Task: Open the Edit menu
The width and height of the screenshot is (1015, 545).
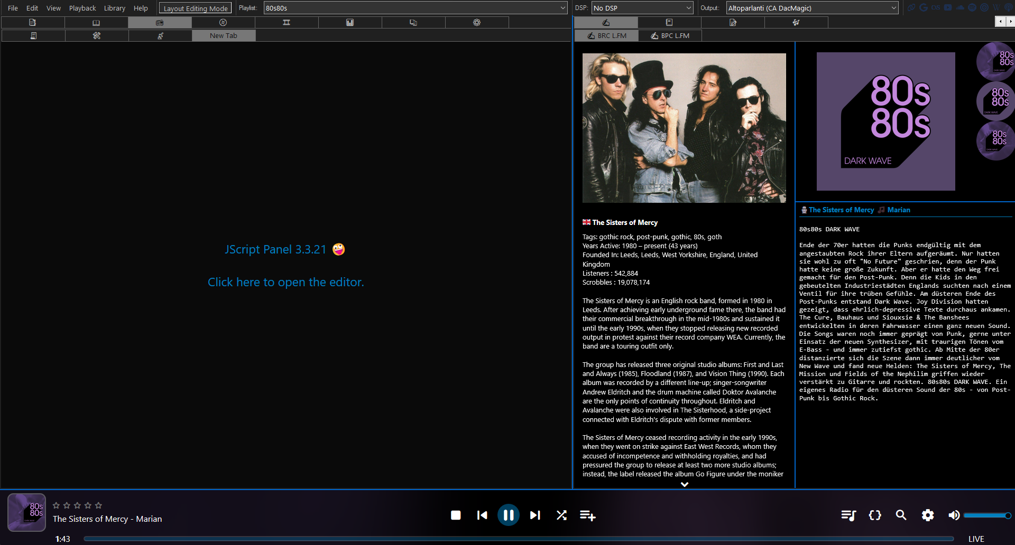Action: (x=32, y=8)
